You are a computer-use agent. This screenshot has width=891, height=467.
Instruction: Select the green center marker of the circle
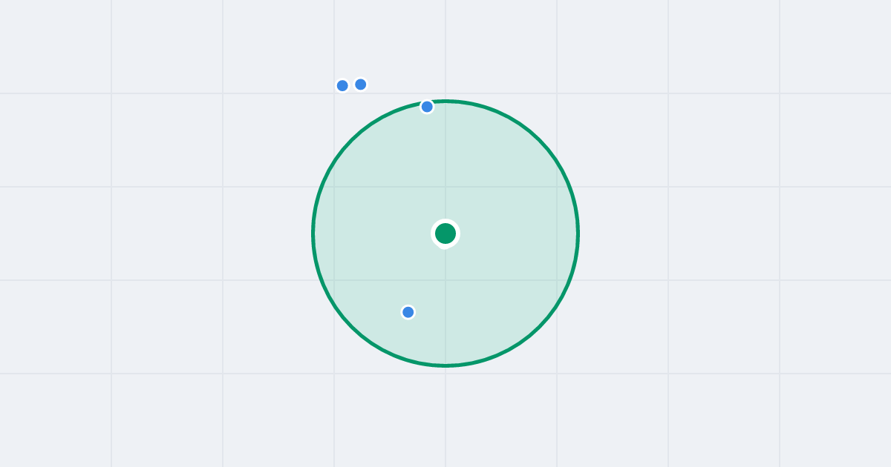click(x=446, y=233)
